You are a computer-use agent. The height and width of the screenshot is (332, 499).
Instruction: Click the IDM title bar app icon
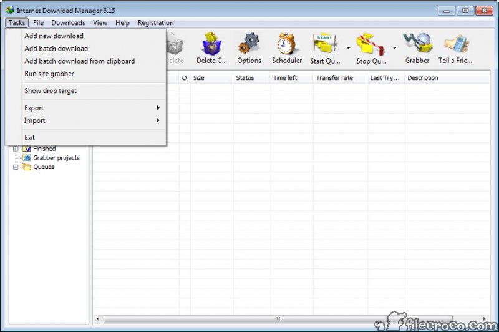click(x=10, y=10)
